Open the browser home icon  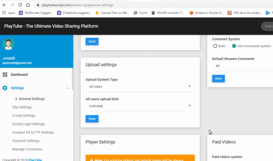coord(28,5)
